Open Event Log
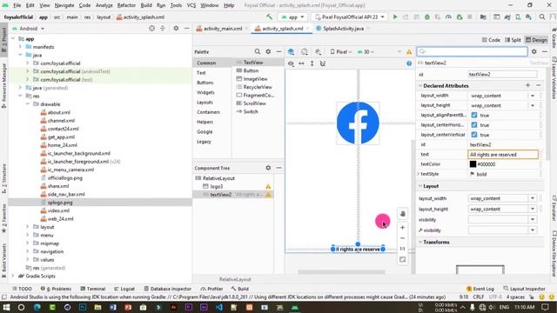This screenshot has width=557, height=313. click(x=480, y=289)
